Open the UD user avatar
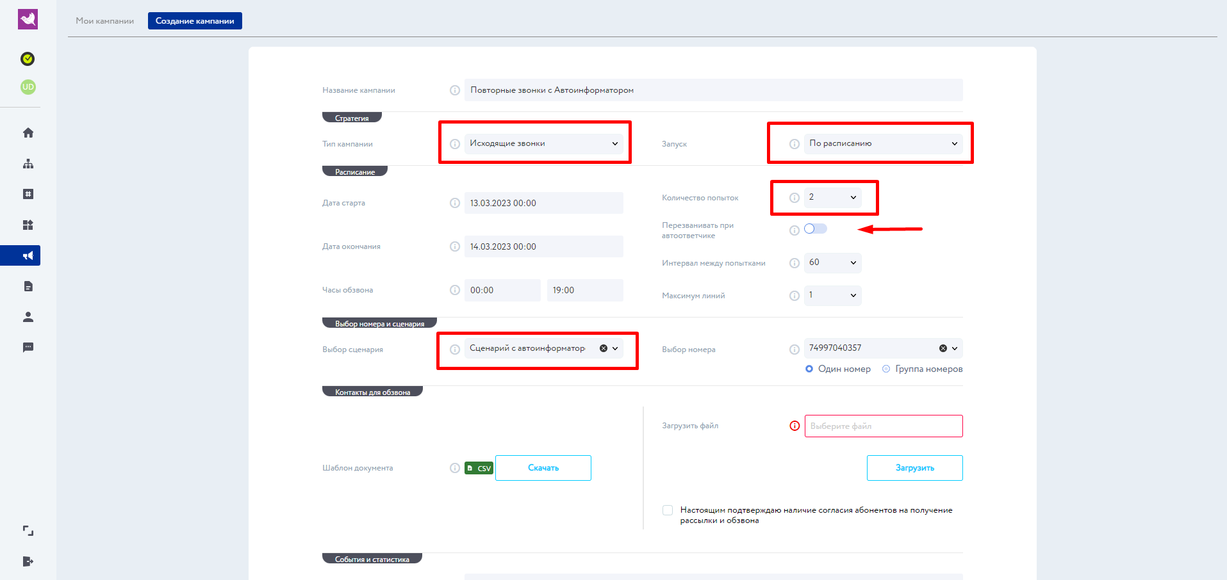1227x580 pixels. [x=28, y=87]
